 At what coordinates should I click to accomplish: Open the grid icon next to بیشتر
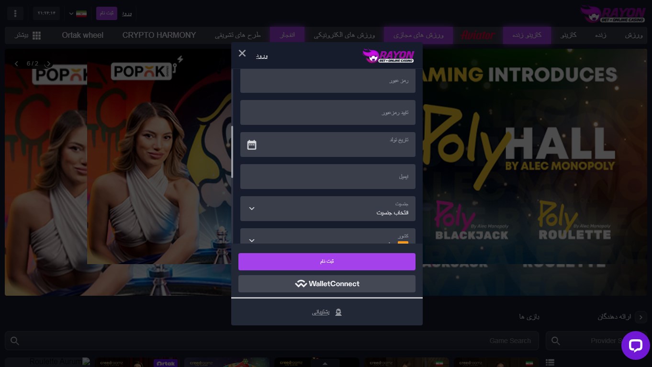36,35
